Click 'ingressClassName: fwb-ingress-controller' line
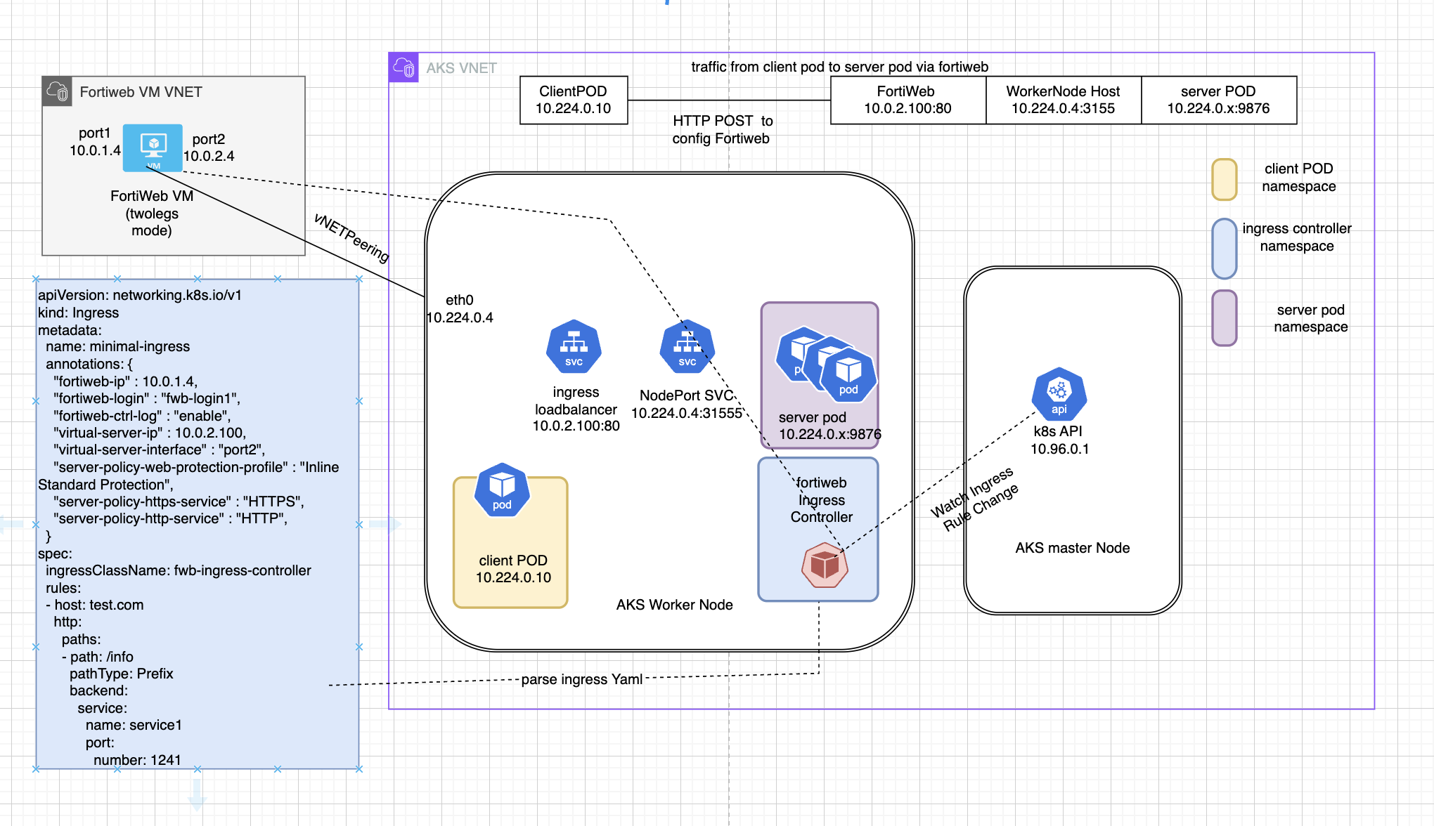This screenshot has width=1434, height=826. tap(179, 570)
